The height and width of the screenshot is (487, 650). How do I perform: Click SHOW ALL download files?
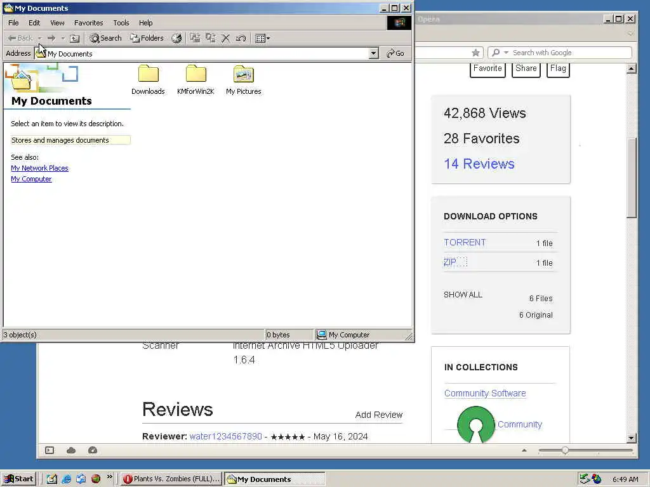pos(463,295)
